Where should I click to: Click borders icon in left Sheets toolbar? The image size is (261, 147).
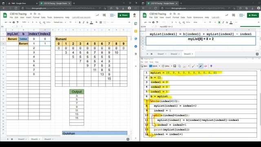[x=101, y=22]
